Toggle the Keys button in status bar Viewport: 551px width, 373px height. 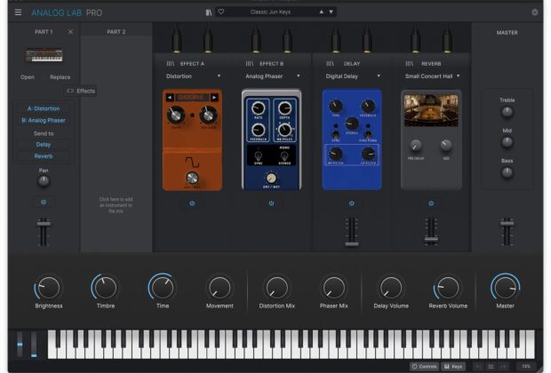pyautogui.click(x=453, y=366)
